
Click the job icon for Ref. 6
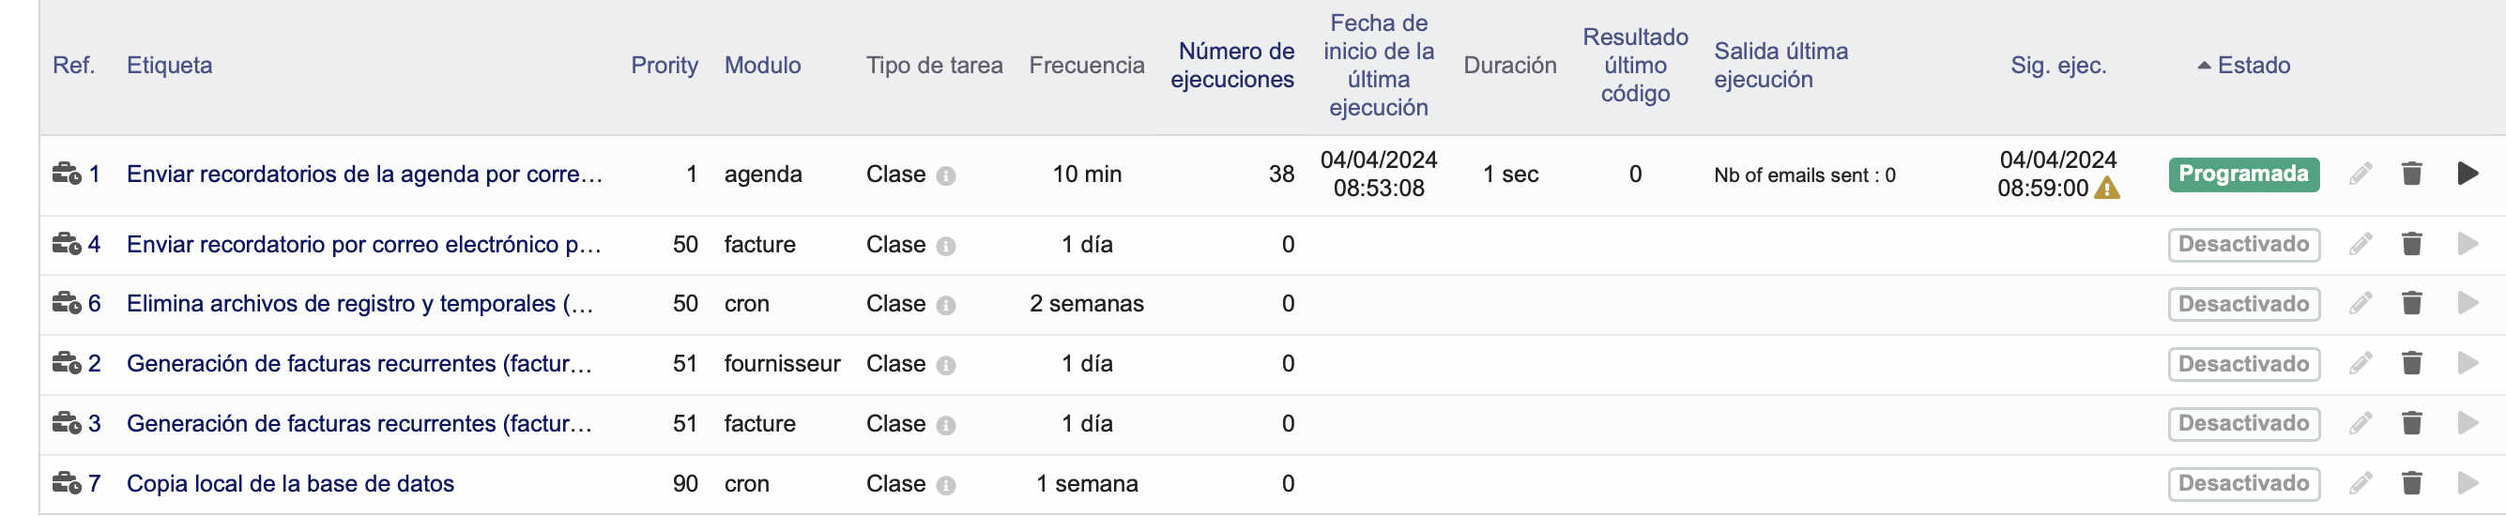click(x=66, y=303)
